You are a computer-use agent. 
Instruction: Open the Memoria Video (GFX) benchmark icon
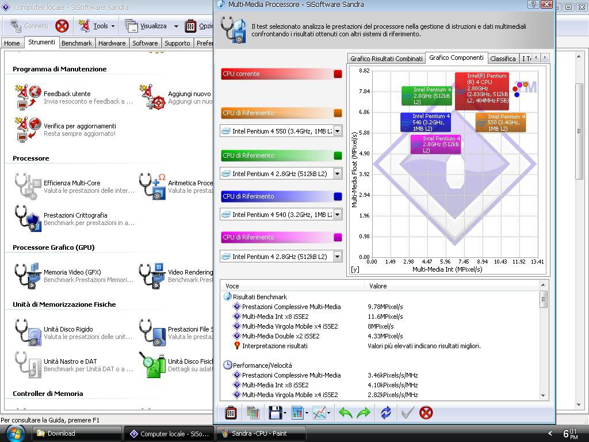pos(28,276)
